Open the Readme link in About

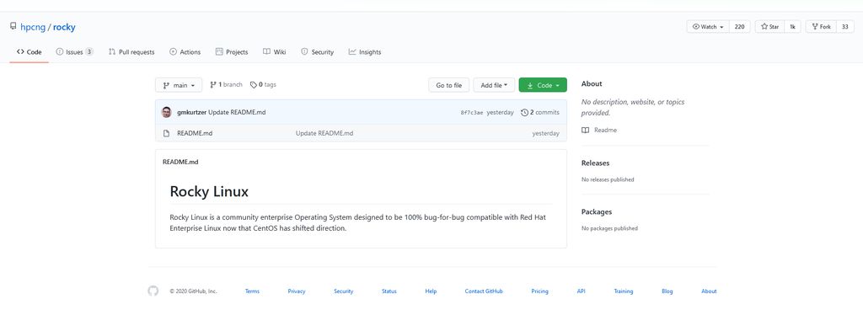[x=605, y=131]
